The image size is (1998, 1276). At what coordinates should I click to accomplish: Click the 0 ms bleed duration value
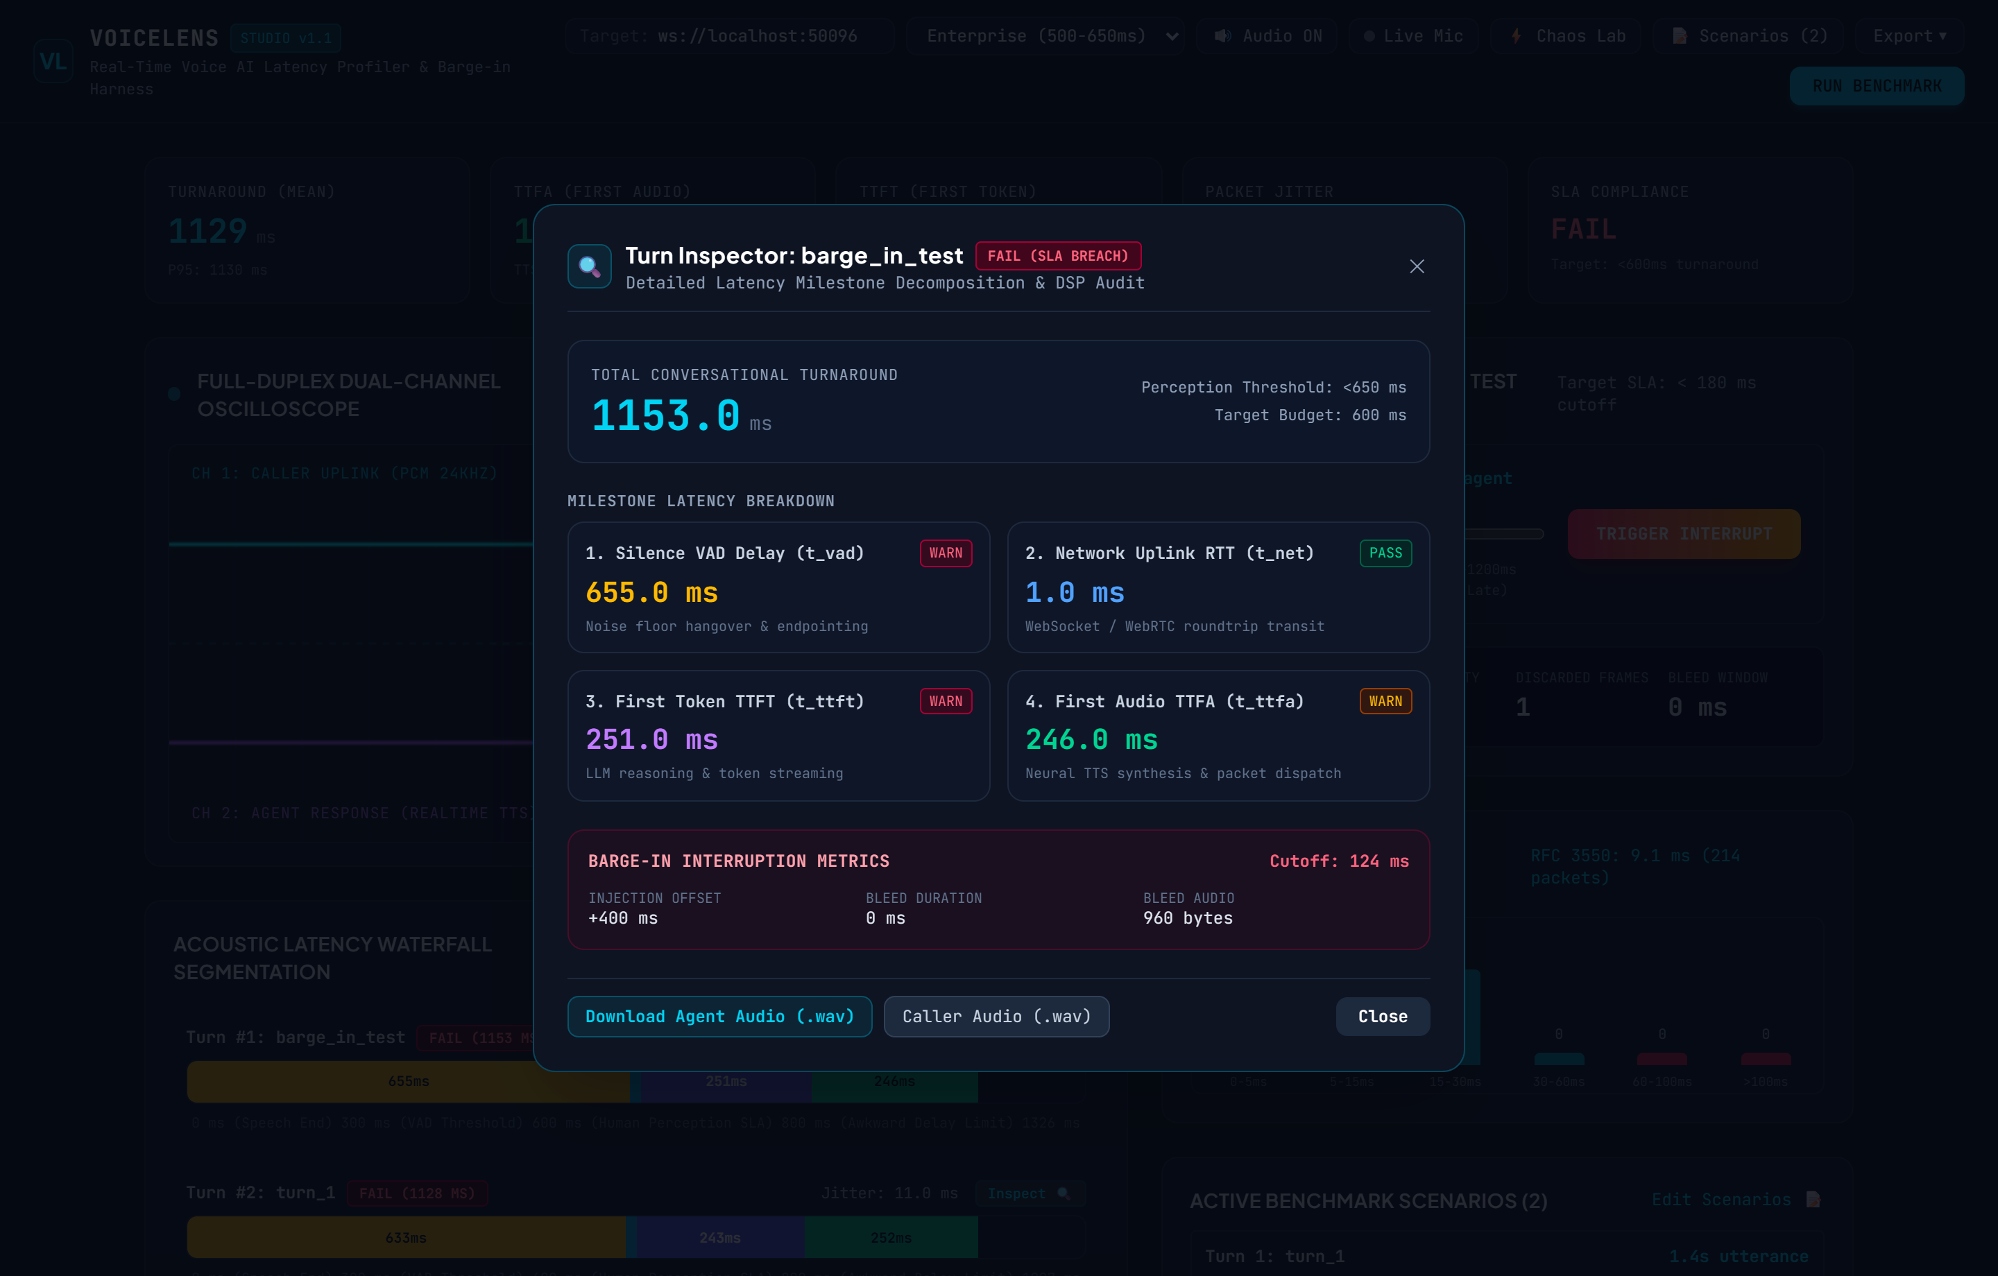pyautogui.click(x=885, y=918)
